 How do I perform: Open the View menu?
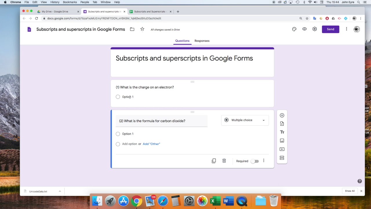[x=44, y=2]
